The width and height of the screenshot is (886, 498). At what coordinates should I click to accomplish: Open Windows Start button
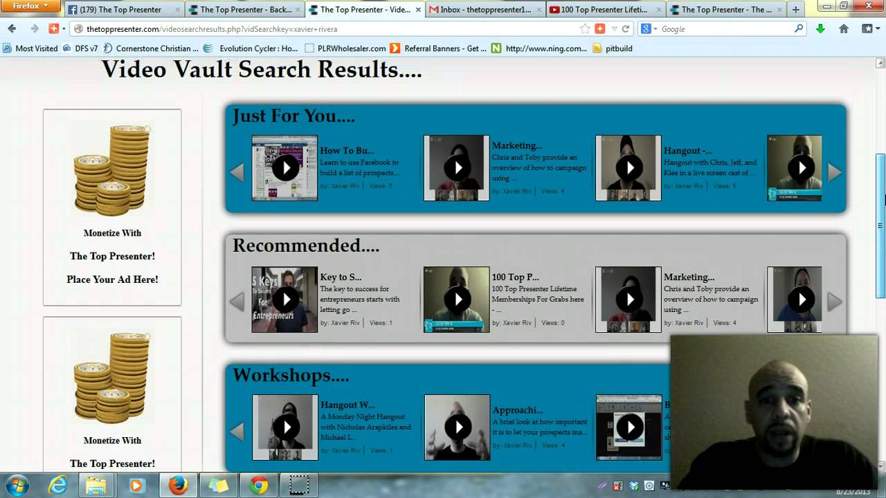pos(19,486)
